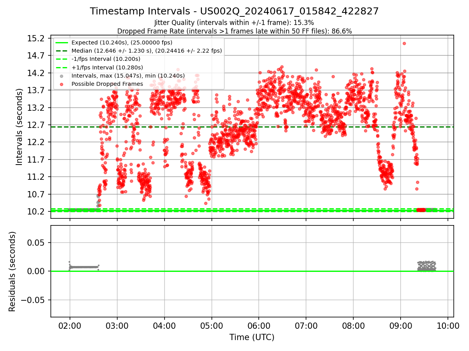The width and height of the screenshot is (469, 351).
Task: Select the 'Intervals (seconds)' y-axis label
Action: pos(19,127)
